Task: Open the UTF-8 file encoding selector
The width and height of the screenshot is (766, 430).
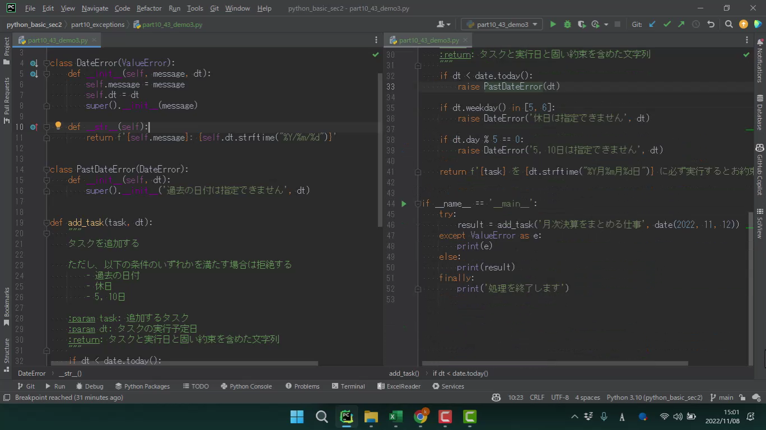Action: [x=559, y=398]
